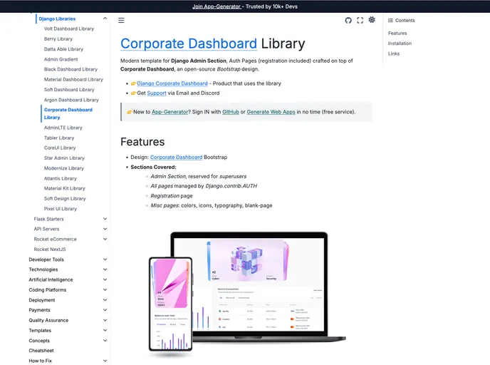Screen dimensions: 490x365
Task: Click Corporate Dashboard link under Features
Action: (x=176, y=158)
